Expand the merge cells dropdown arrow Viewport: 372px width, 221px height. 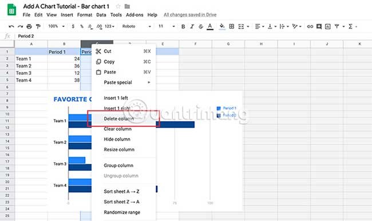tap(248, 26)
